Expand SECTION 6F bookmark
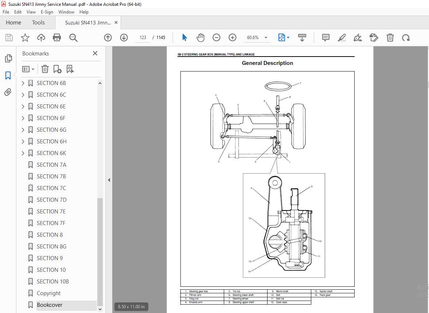Screen dimensions: 429x313 pyautogui.click(x=23, y=118)
